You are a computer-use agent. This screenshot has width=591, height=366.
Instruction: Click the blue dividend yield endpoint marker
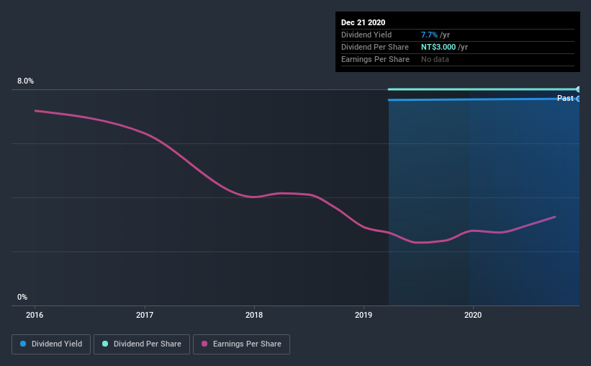click(x=578, y=99)
